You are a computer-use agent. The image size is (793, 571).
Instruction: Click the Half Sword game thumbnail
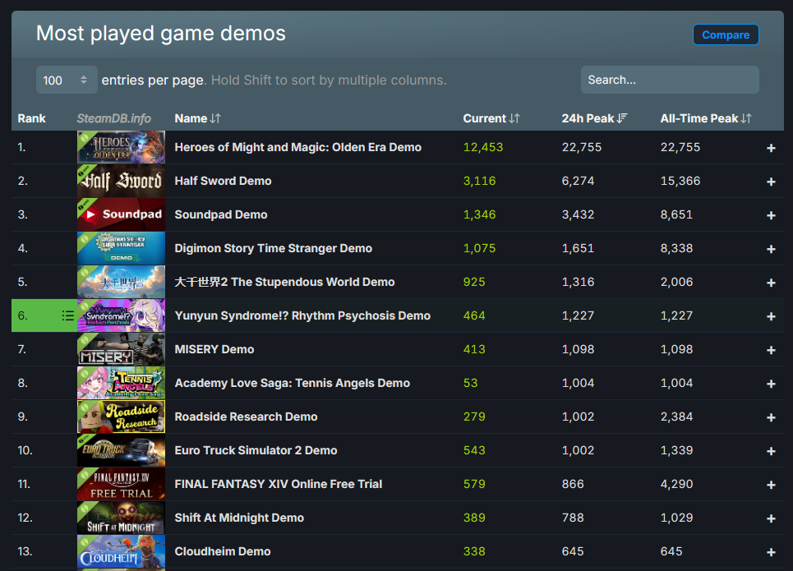(121, 181)
